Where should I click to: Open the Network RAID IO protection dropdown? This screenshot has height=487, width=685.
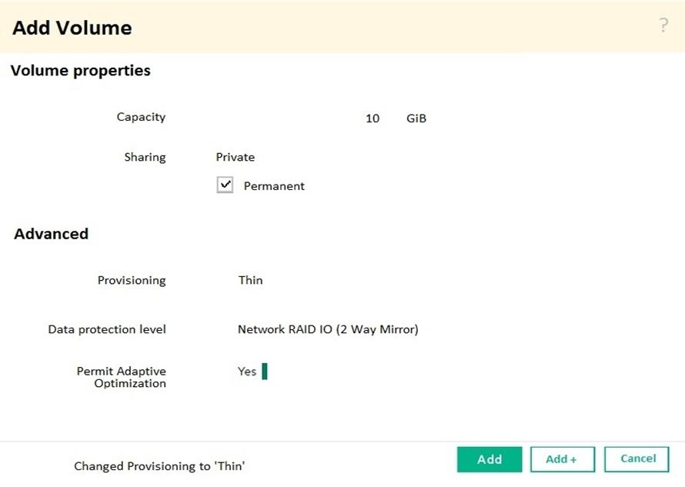click(x=328, y=330)
